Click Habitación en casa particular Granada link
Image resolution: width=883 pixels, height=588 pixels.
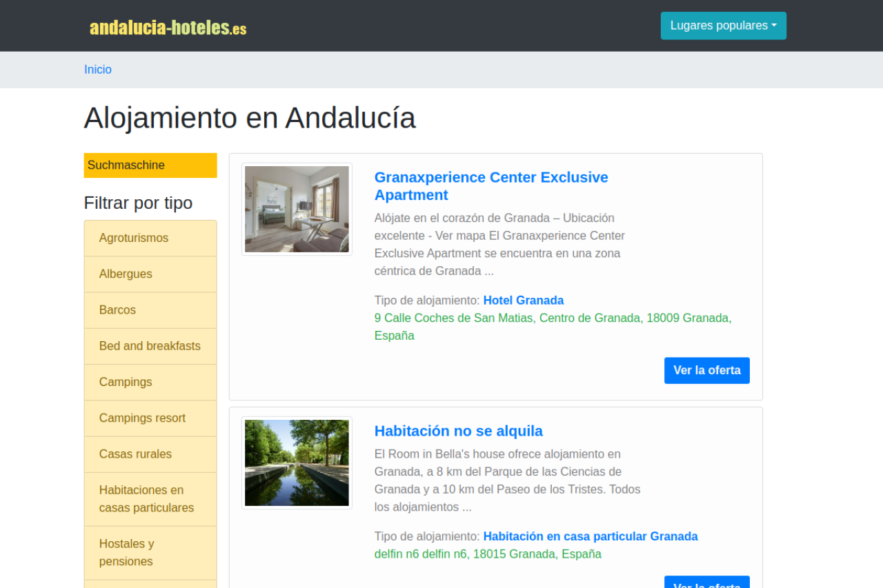[x=590, y=536]
